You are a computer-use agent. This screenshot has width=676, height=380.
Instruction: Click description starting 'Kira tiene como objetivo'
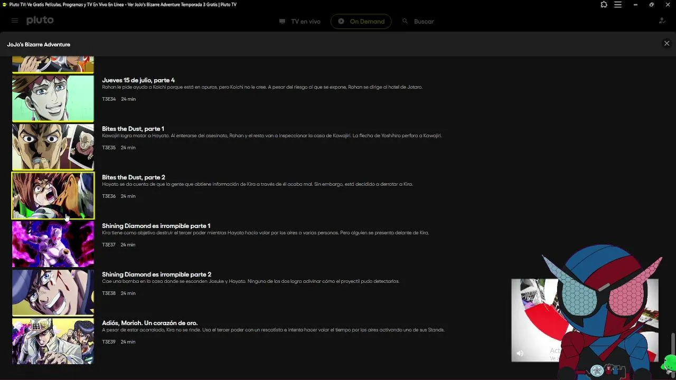[265, 233]
